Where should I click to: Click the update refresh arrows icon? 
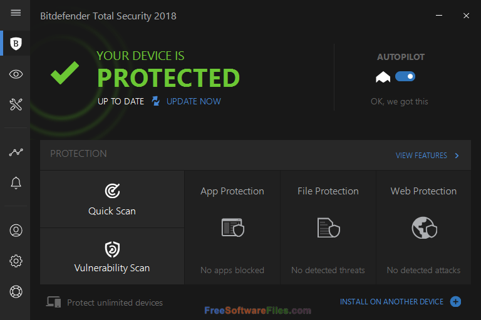click(x=156, y=101)
